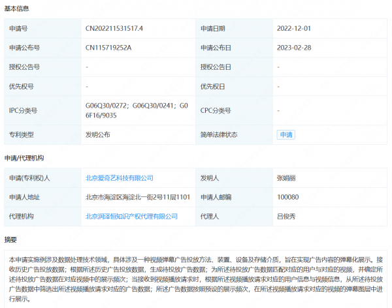Open agency link 北京润泽恒知识产权代理有限公司

click(131, 217)
